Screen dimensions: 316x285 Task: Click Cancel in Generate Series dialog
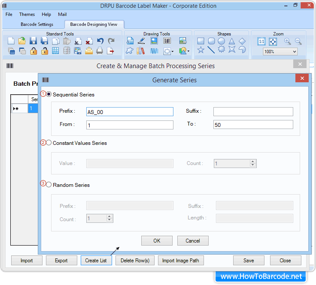[x=193, y=241]
